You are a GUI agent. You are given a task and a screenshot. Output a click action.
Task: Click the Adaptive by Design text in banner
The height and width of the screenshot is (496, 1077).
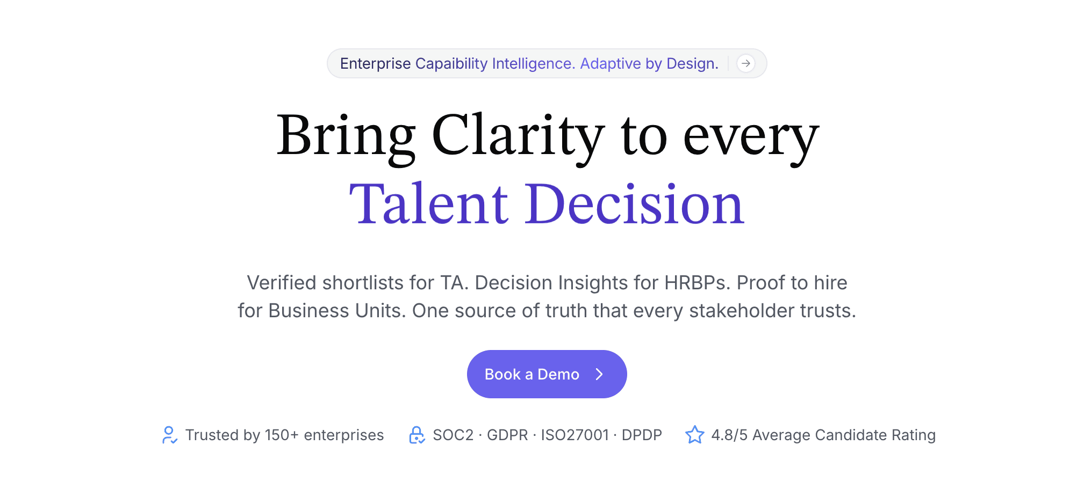[x=649, y=63]
